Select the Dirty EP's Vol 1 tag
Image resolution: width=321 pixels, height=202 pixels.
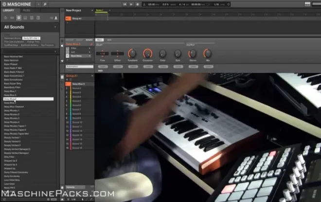point(31,38)
